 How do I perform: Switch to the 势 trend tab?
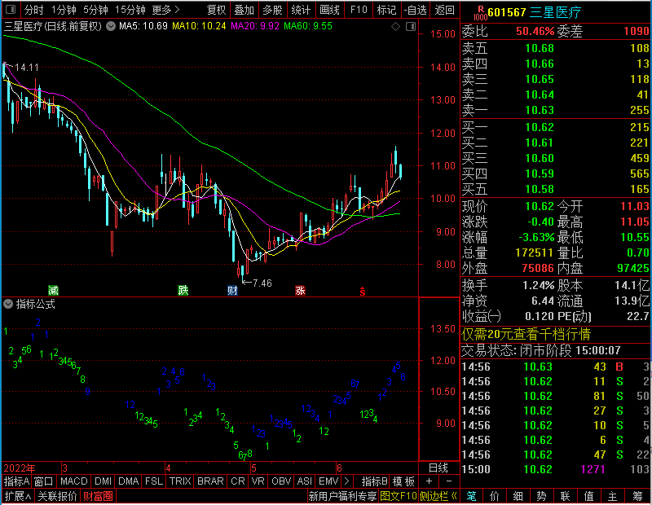click(541, 496)
